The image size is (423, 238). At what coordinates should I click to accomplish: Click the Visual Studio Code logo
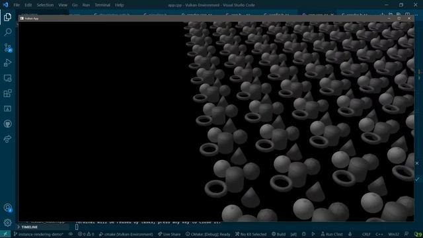5,5
